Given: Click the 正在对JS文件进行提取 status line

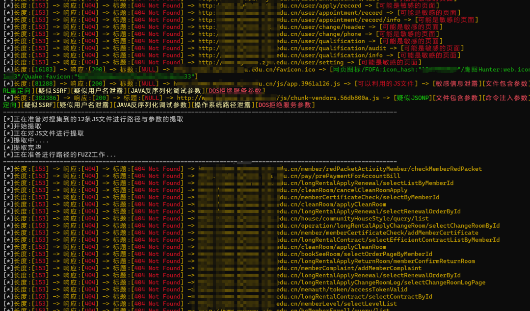Looking at the screenshot, I should [43, 133].
